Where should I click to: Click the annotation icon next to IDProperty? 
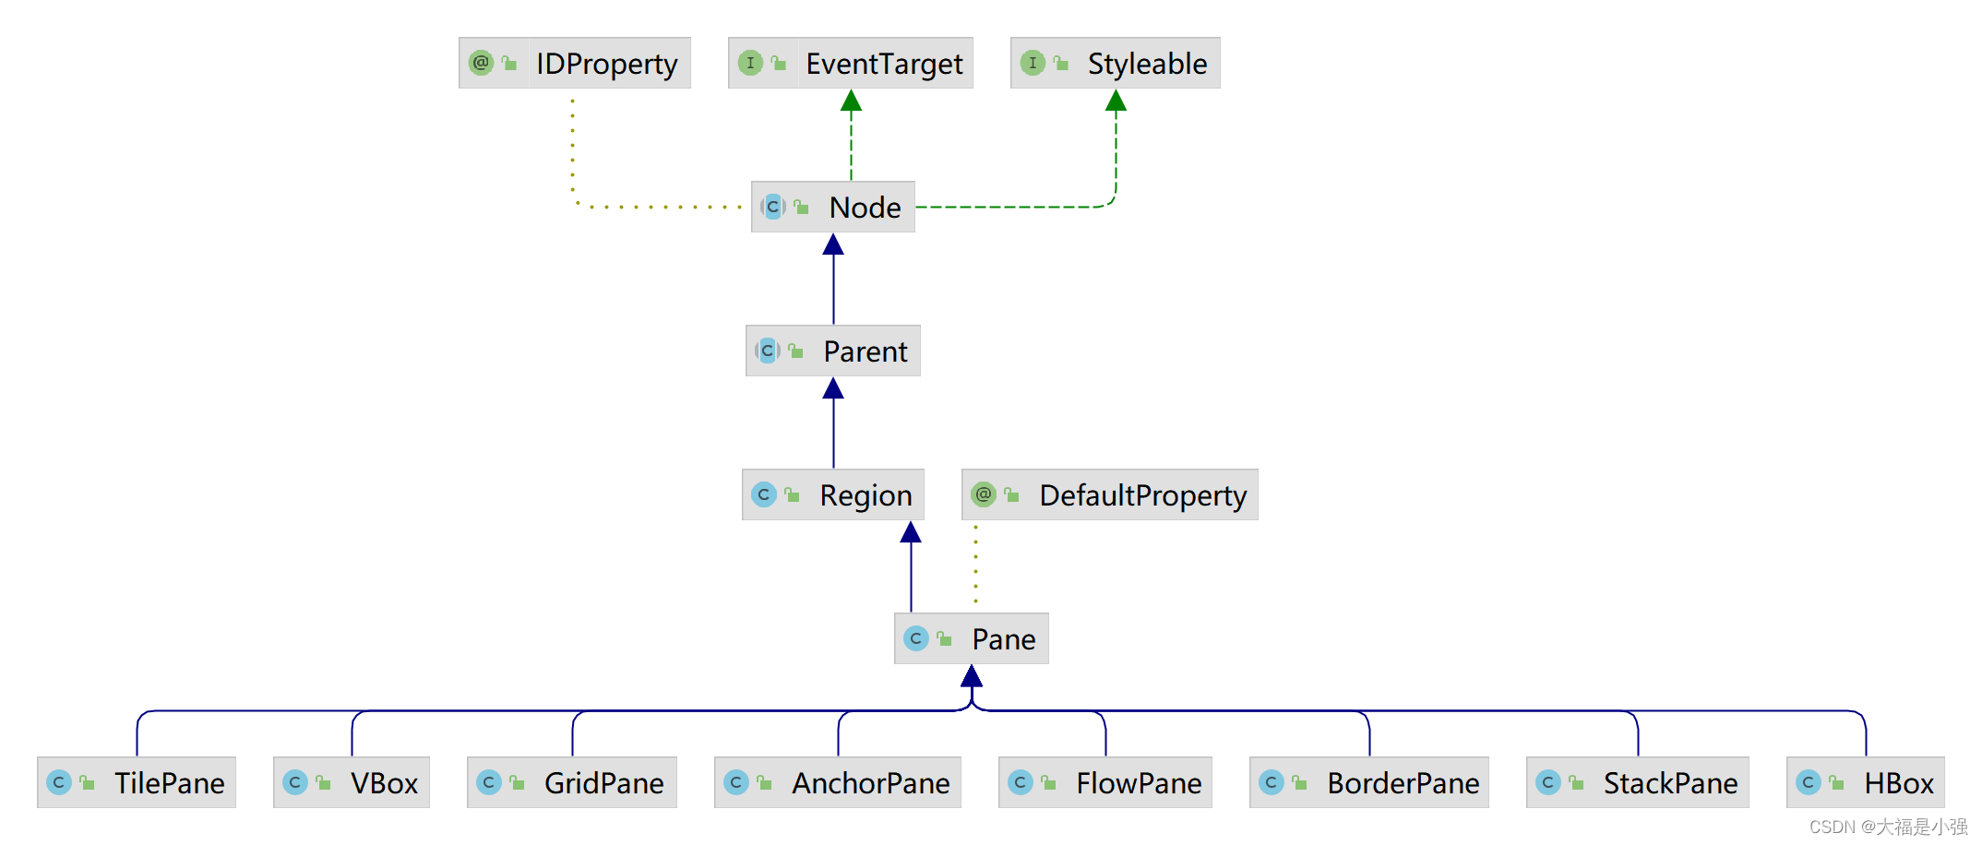click(x=481, y=63)
